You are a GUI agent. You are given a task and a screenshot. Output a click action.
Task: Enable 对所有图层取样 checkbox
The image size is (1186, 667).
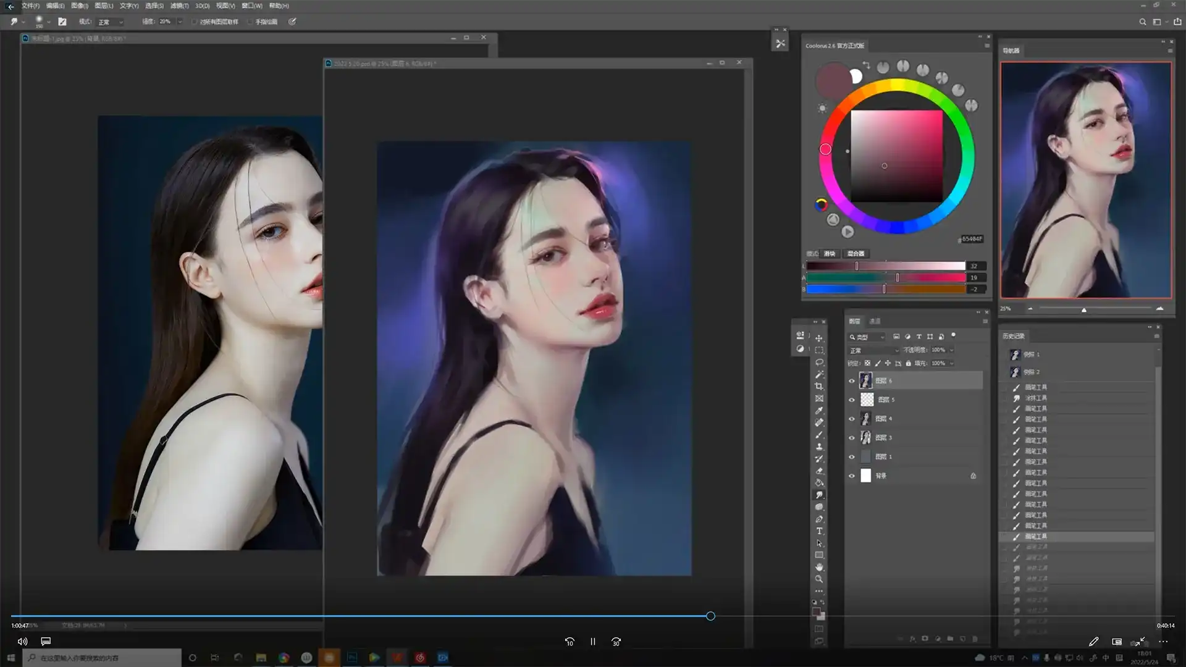(195, 22)
